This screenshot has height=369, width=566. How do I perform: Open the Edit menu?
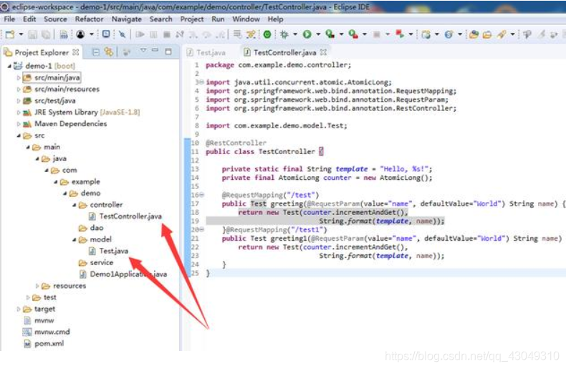click(29, 19)
